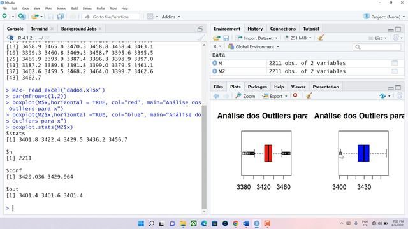Open the Tools menu
This screenshot has height=229, width=408.
[x=113, y=8]
